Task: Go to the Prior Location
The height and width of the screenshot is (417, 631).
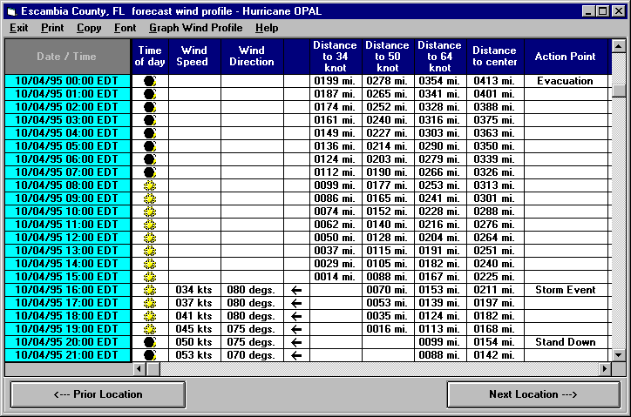Action: 98,394
